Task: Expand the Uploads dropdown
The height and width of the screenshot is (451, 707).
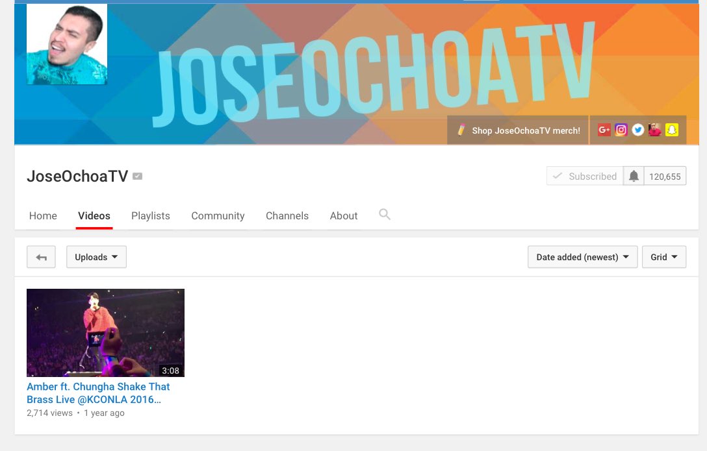Action: 96,257
